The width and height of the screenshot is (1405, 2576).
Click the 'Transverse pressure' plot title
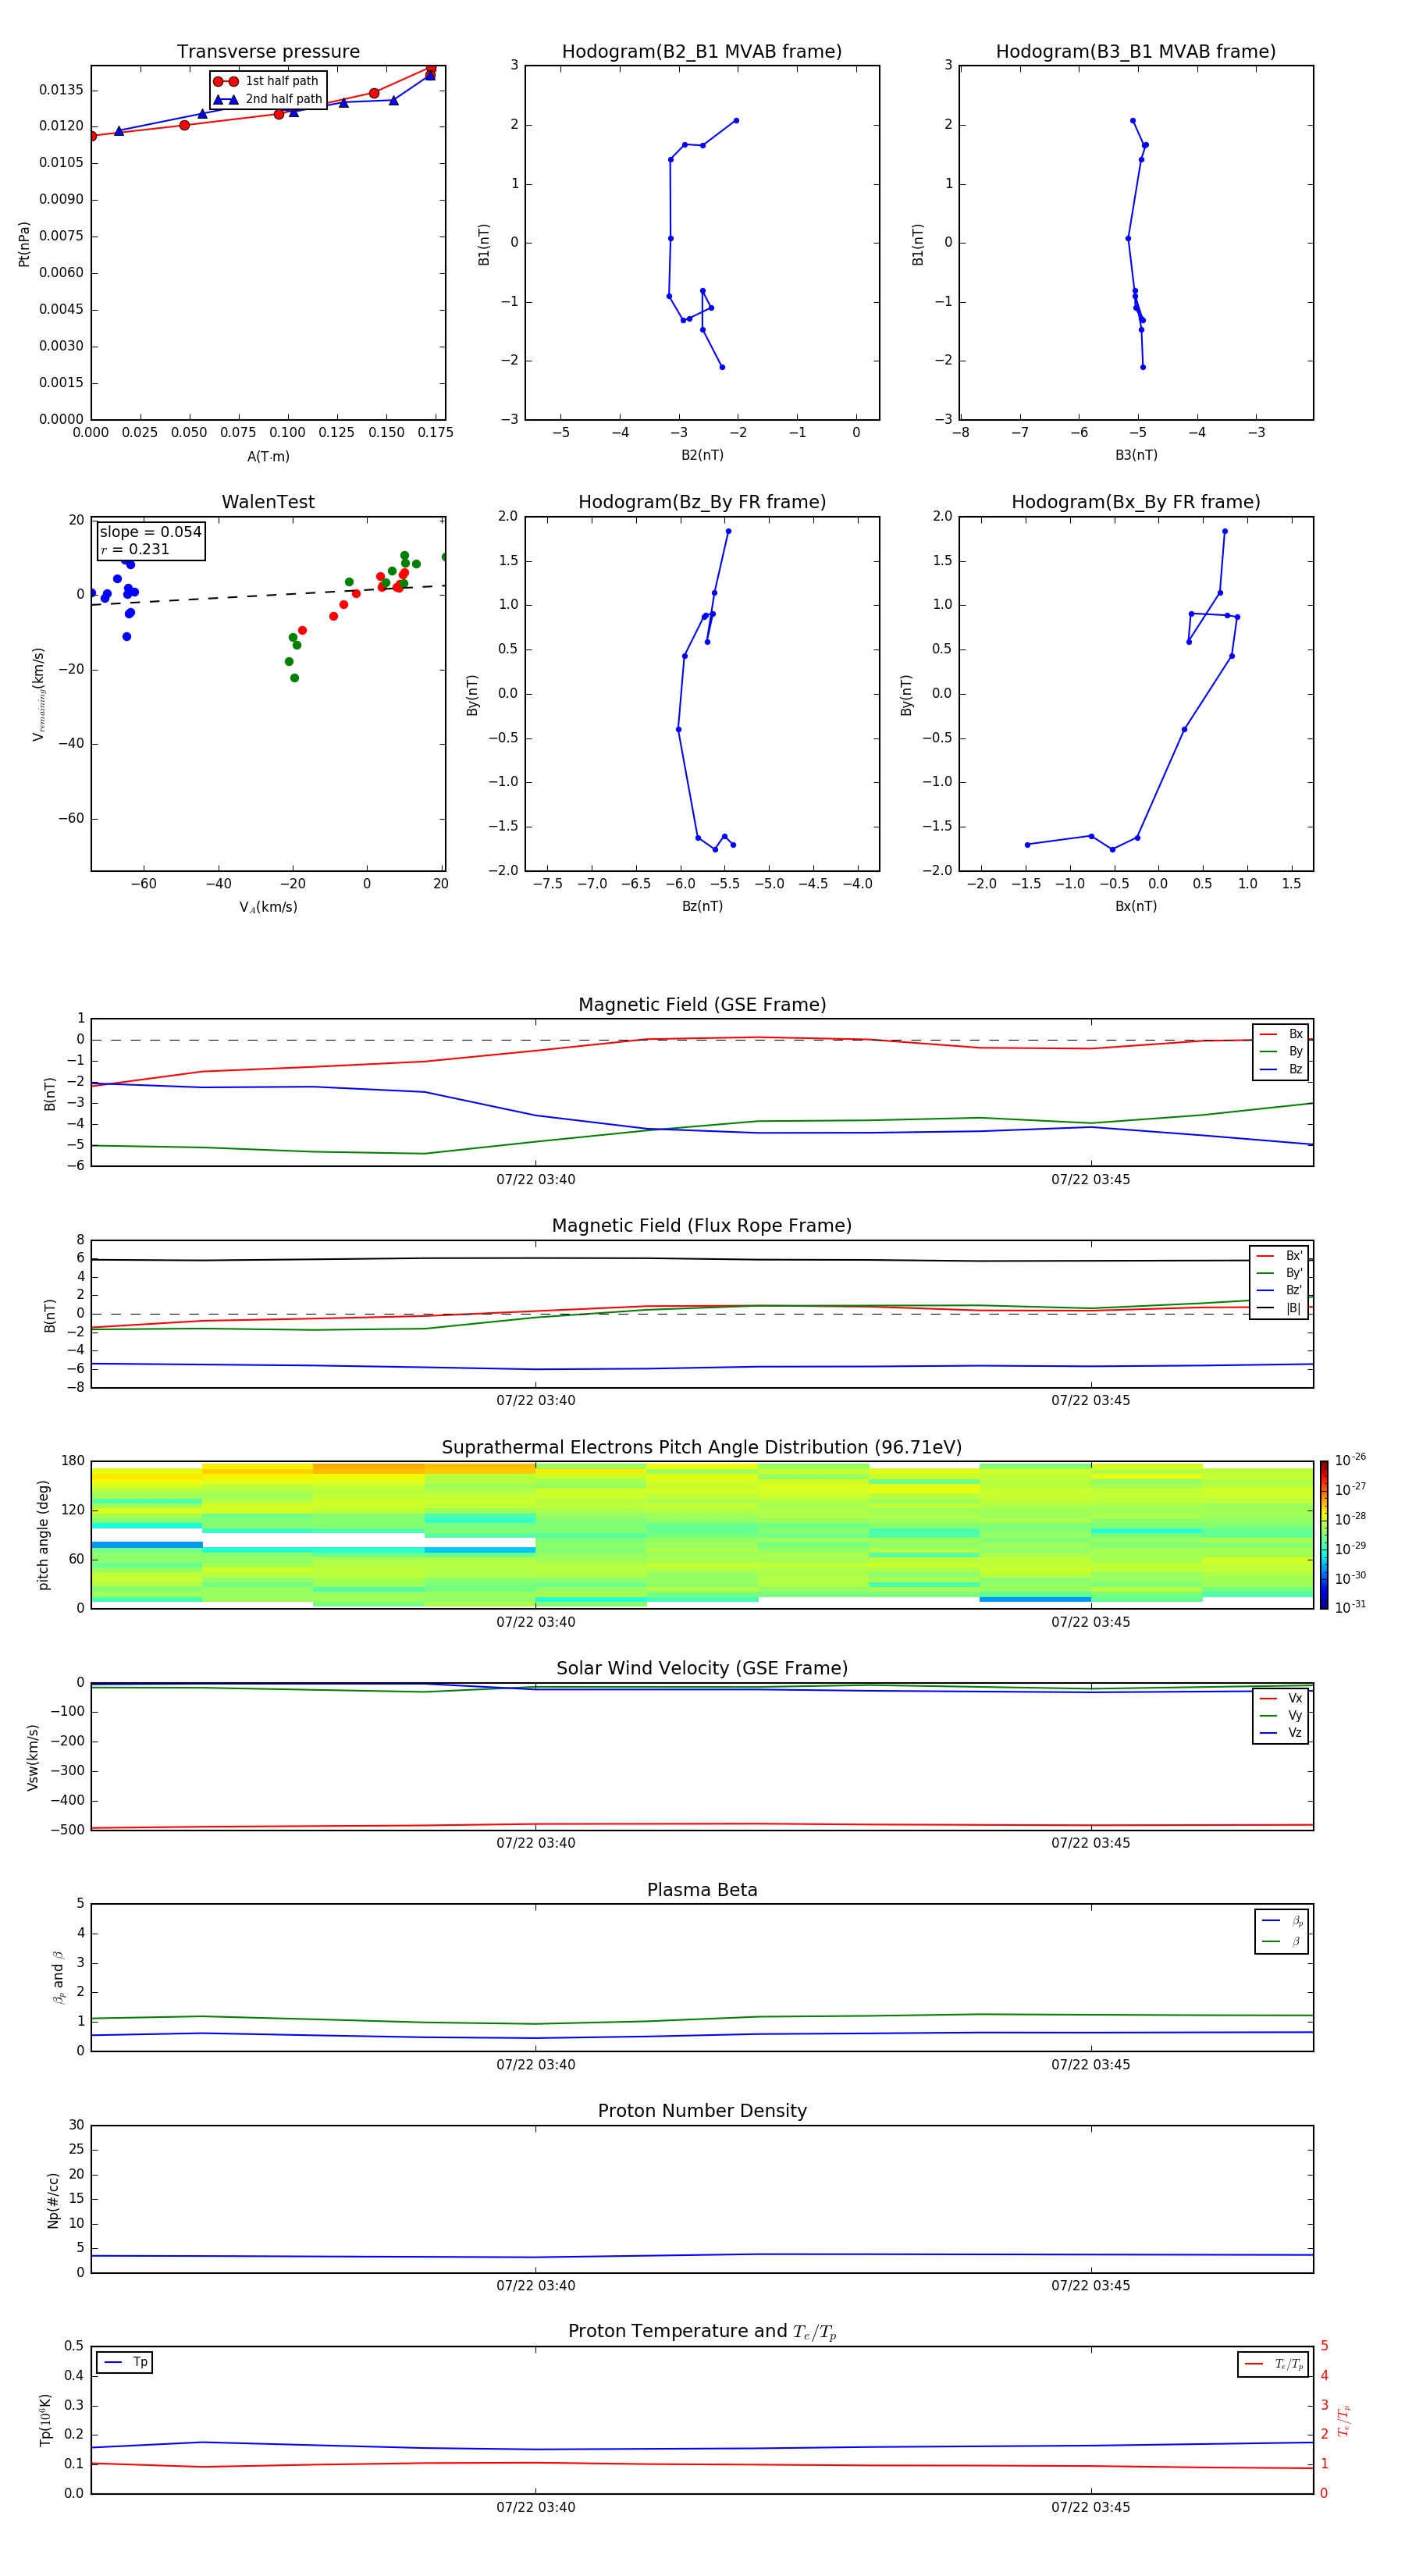[268, 52]
